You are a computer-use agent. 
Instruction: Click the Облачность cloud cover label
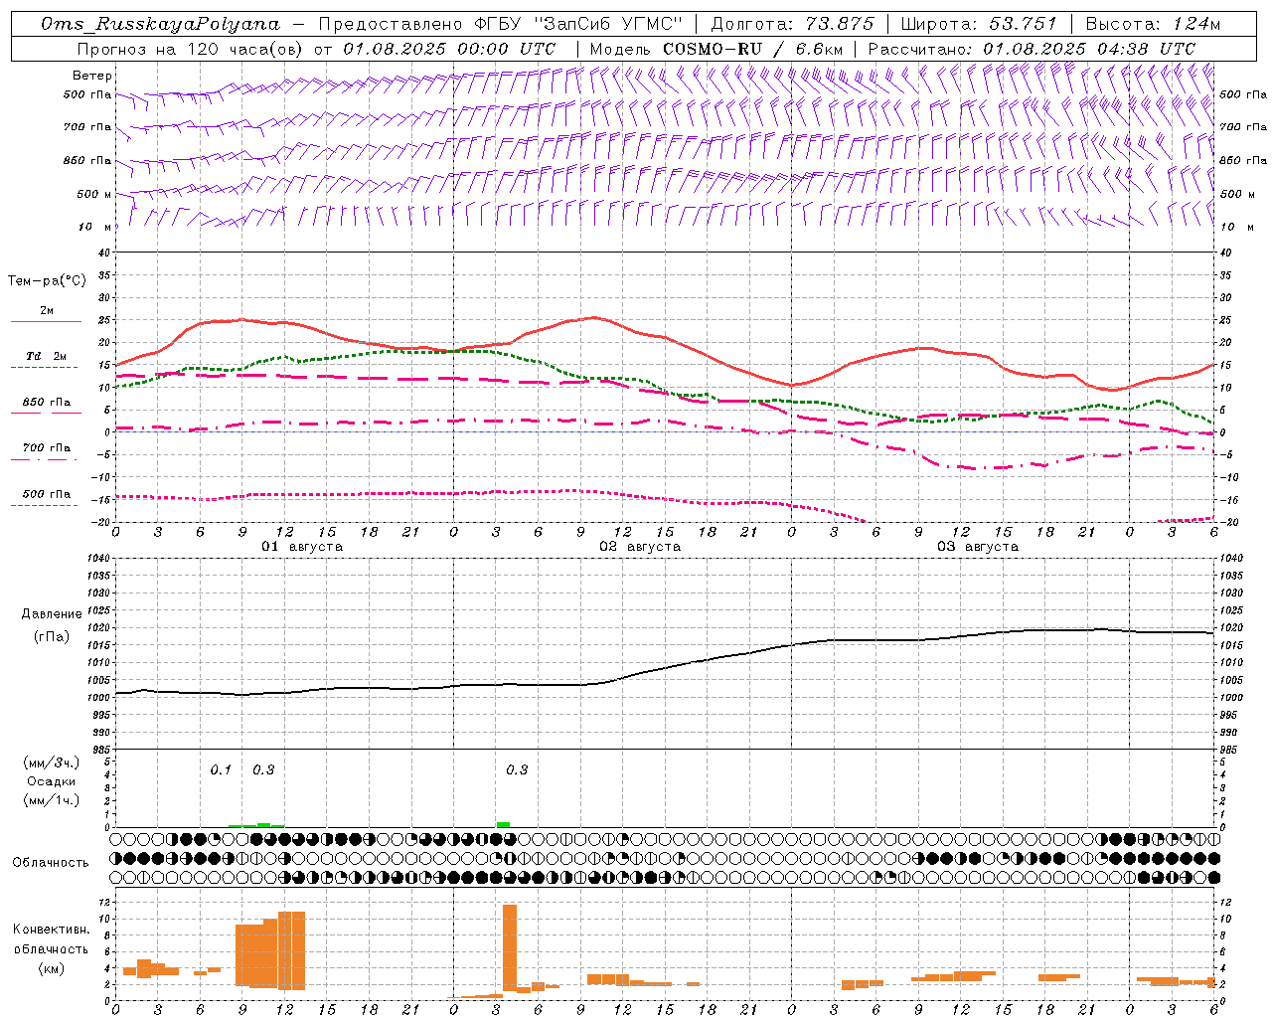pyautogui.click(x=51, y=862)
